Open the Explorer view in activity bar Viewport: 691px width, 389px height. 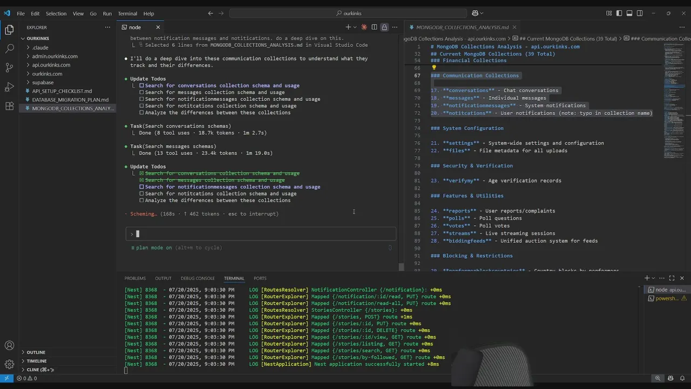(x=9, y=30)
